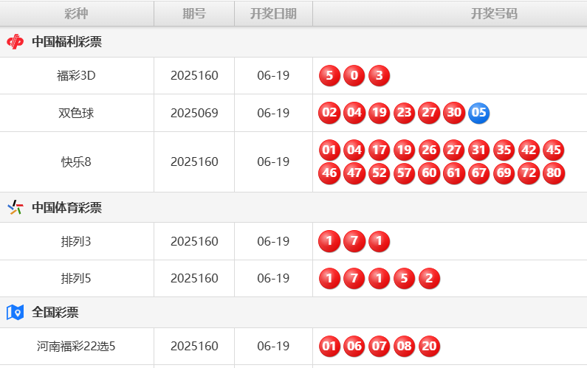Click the 06-19 date in 快乐8 row
Viewport: 587px width, 368px height.
coord(273,162)
